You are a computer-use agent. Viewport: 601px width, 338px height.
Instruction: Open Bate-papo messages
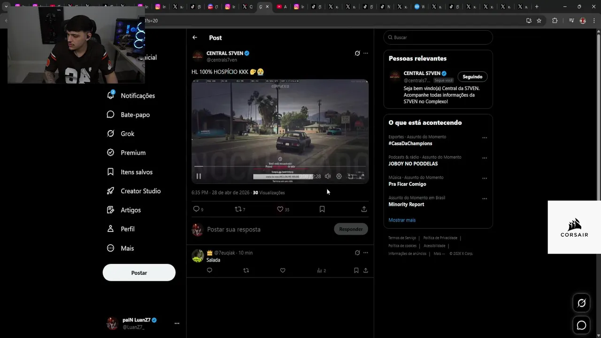129,115
